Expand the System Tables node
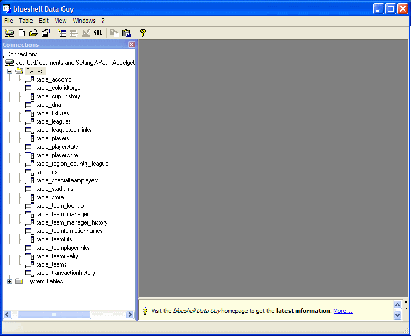Viewport: 411px width, 336px height. click(x=9, y=281)
